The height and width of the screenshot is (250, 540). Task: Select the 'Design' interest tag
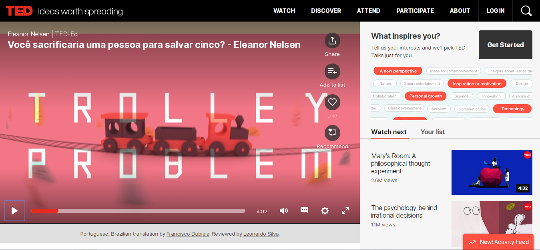coord(522,83)
